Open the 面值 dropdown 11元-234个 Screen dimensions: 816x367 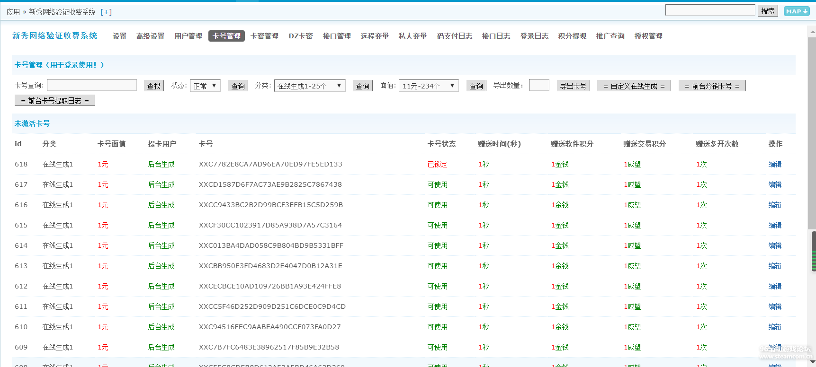tap(429, 86)
